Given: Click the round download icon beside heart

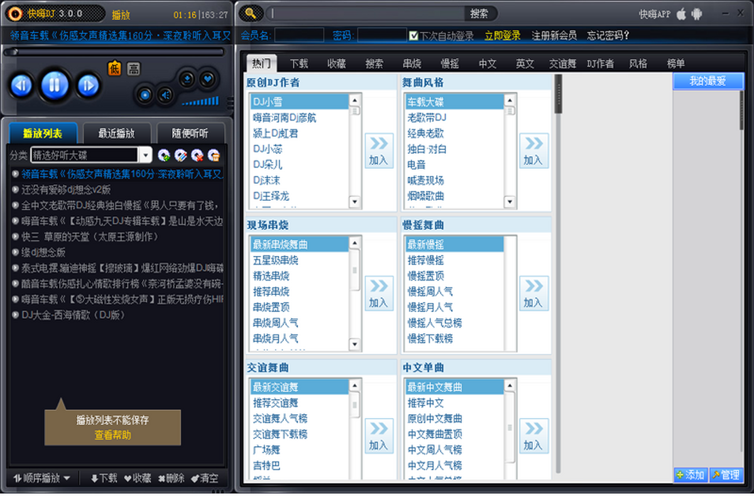Looking at the screenshot, I should coord(187,78).
